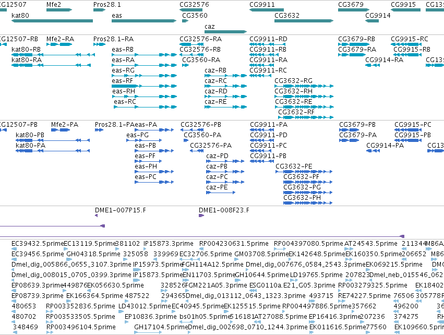The height and width of the screenshot is (335, 444).
Task: Click the teal caz gene bar
Action: [226, 32]
